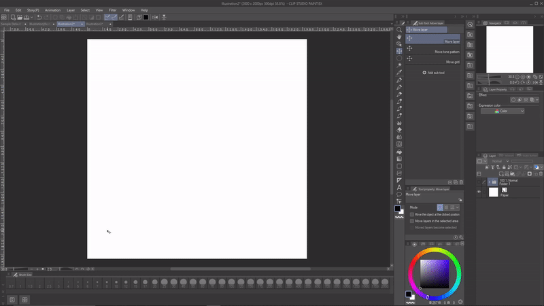Screen dimensions: 544x306
Task: Toggle Move layers in the selected area checkbox
Action: [x=412, y=221]
